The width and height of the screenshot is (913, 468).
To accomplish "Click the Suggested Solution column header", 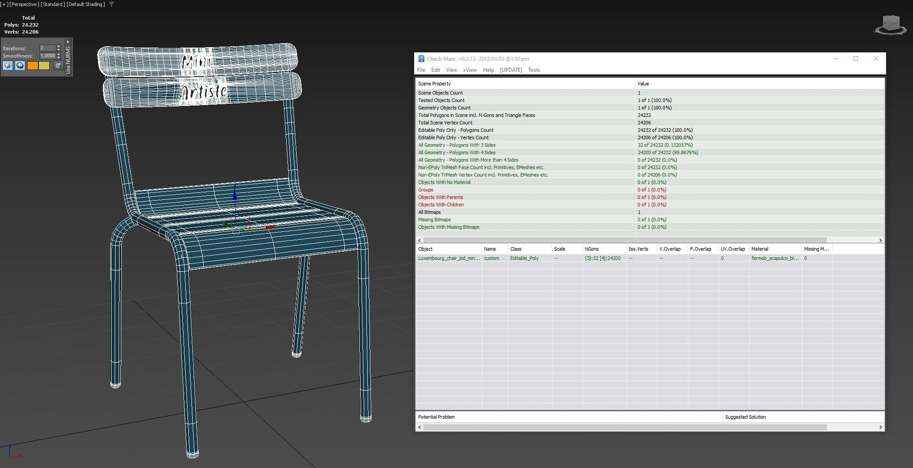I will point(803,417).
